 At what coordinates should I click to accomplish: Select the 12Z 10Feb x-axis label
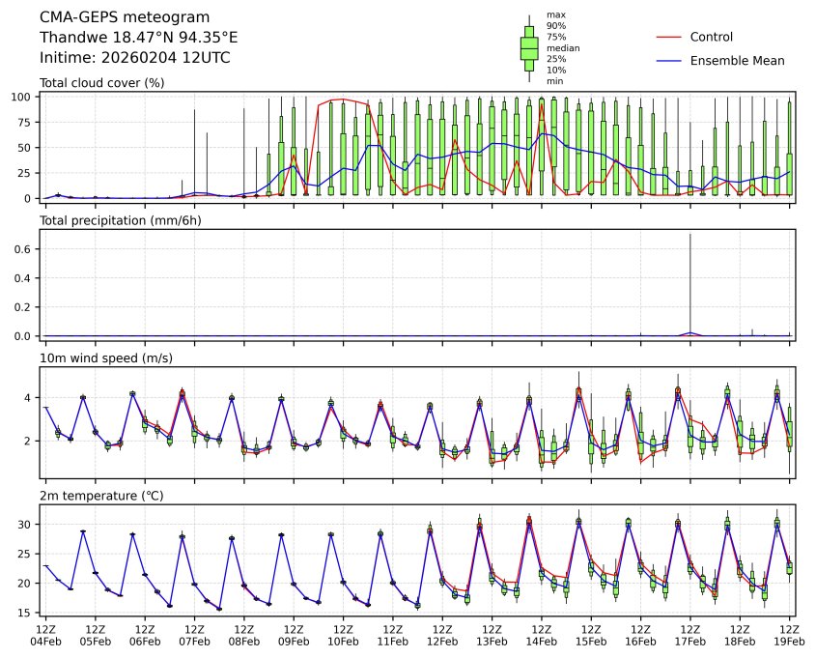coord(343,635)
